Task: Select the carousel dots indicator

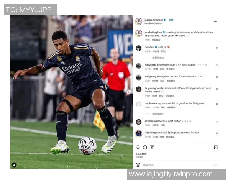Action: pyautogui.click(x=71, y=166)
